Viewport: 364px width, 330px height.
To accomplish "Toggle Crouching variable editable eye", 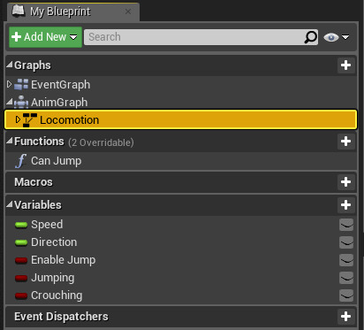I will [346, 295].
